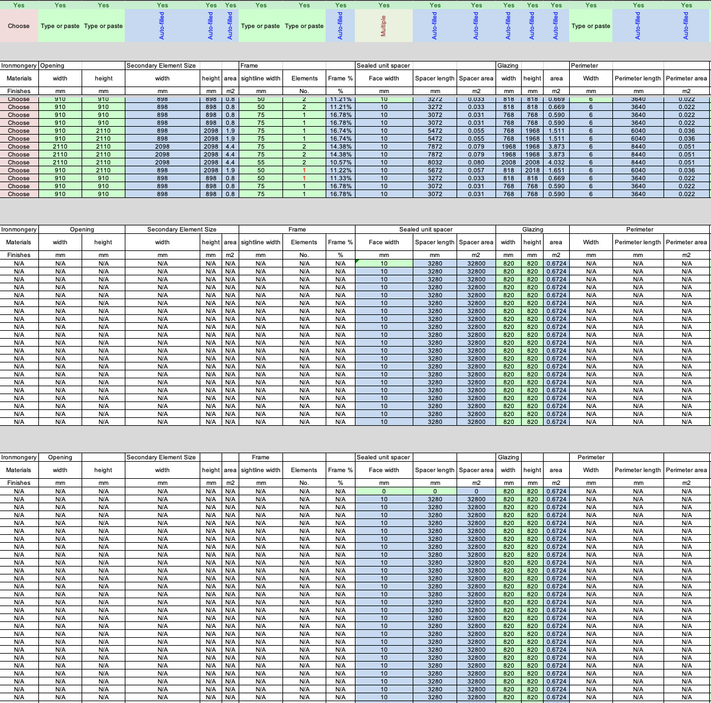Click the Frame % cell showing 10.57%

340,162
